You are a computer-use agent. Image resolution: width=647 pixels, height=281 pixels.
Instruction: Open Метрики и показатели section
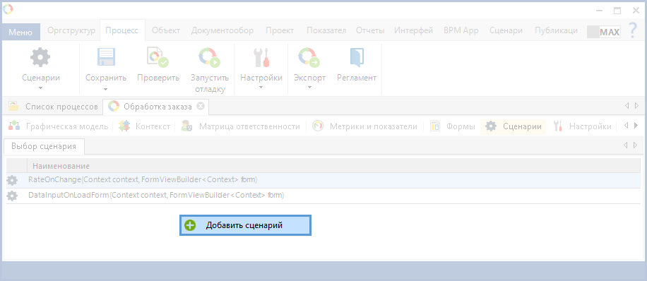click(x=364, y=126)
